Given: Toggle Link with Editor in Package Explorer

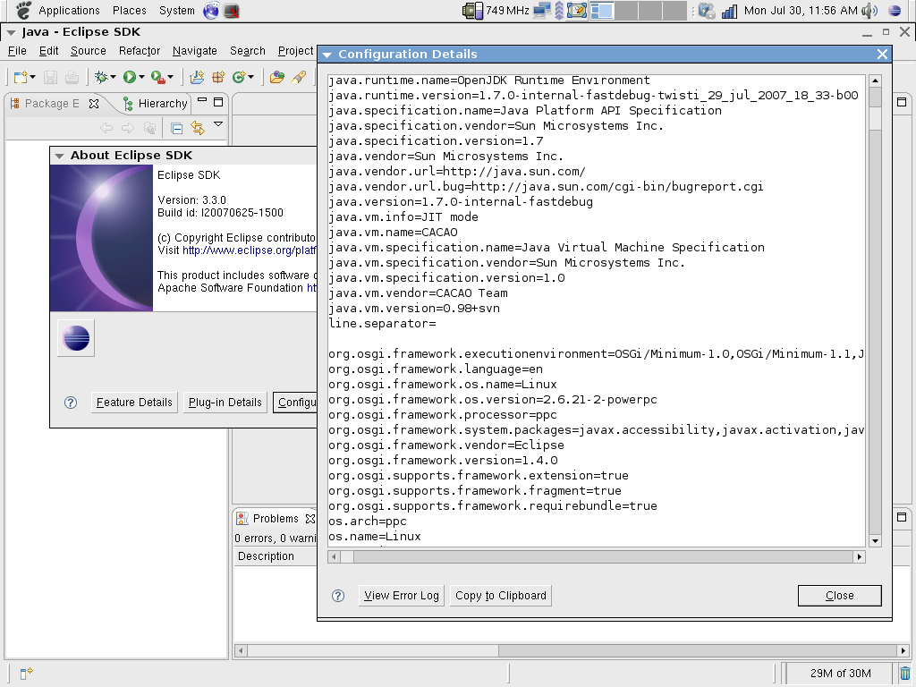Looking at the screenshot, I should pyautogui.click(x=198, y=128).
